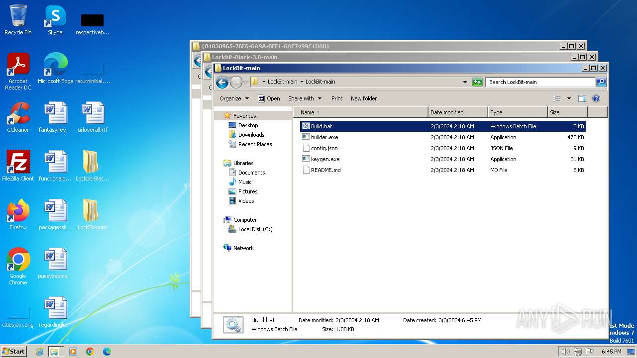Open the Recycle Bin desktop icon
Screen dimensions: 637x358
click(18, 20)
